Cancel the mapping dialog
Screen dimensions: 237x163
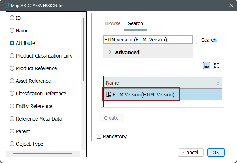click(x=191, y=153)
